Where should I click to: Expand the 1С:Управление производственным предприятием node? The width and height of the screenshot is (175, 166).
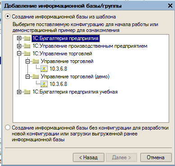(x=19, y=46)
